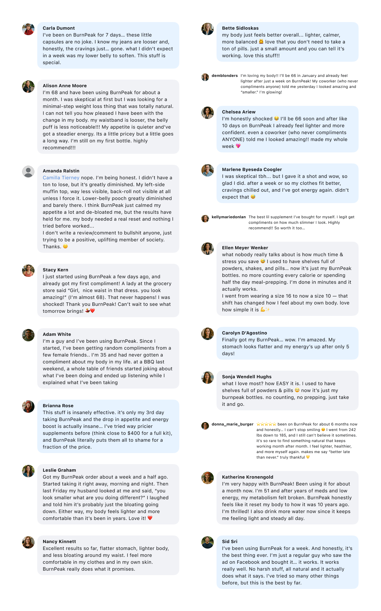The image size is (381, 611).
Task: Click the kellymariedonlan avatar
Action: click(205, 218)
